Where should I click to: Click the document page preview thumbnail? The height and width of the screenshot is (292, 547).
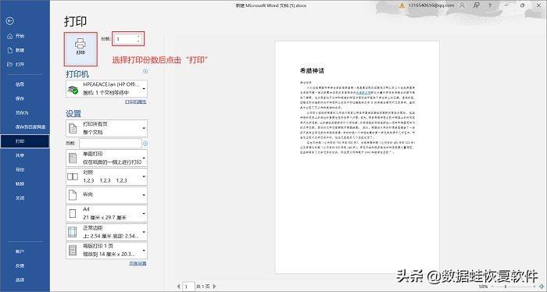[x=357, y=157]
